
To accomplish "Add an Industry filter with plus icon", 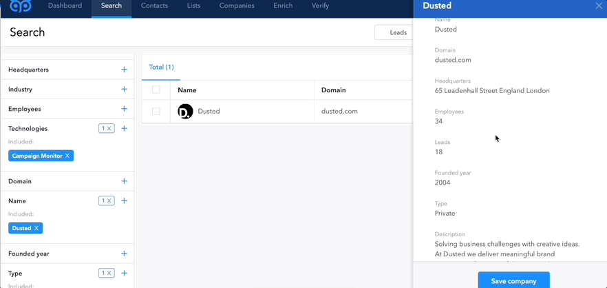I will coord(124,89).
